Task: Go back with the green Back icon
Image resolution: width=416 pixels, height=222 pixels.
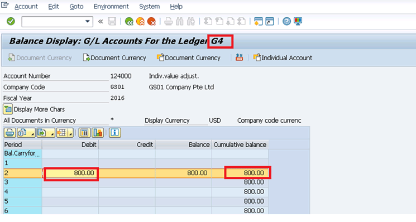Action: click(129, 21)
